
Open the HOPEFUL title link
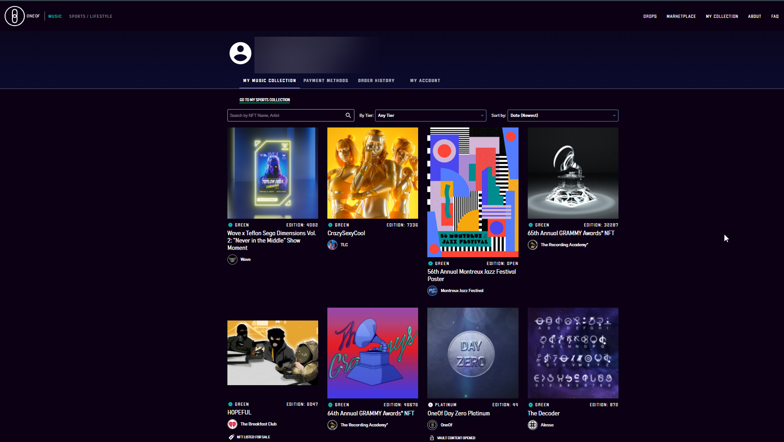pos(239,413)
